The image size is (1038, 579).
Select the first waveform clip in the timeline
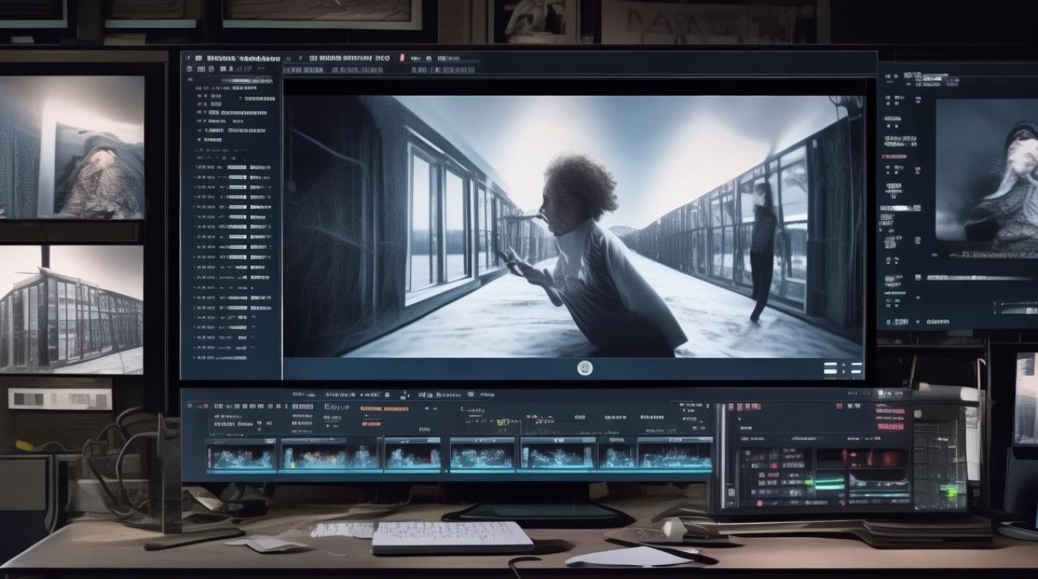click(x=241, y=455)
